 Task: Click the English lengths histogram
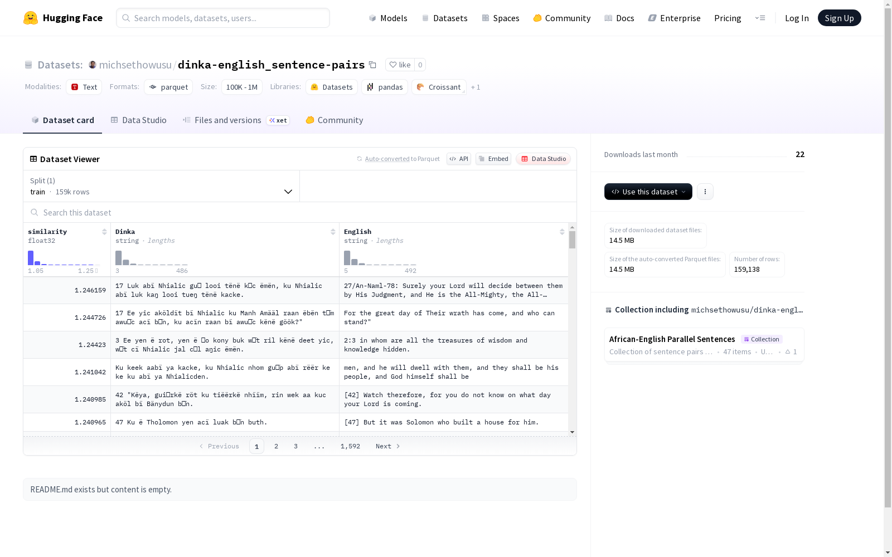[x=380, y=258]
